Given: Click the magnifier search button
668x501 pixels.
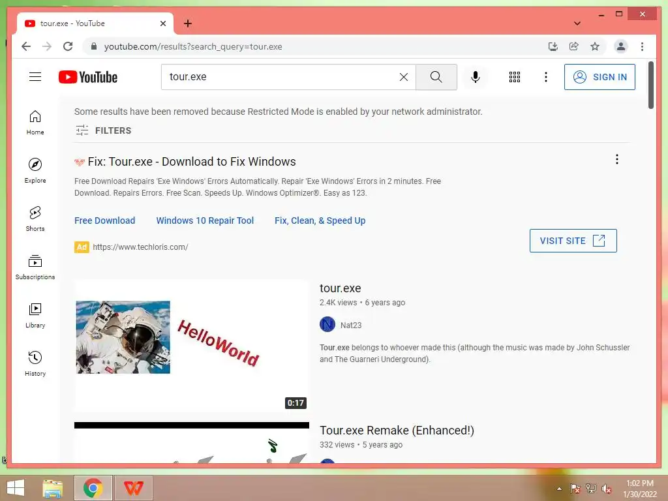Looking at the screenshot, I should tap(436, 77).
